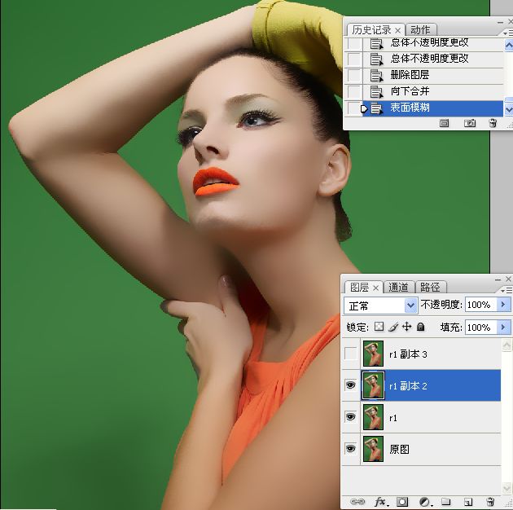Set history brush source at 向下合并
This screenshot has height=510, width=513.
pyautogui.click(x=354, y=92)
